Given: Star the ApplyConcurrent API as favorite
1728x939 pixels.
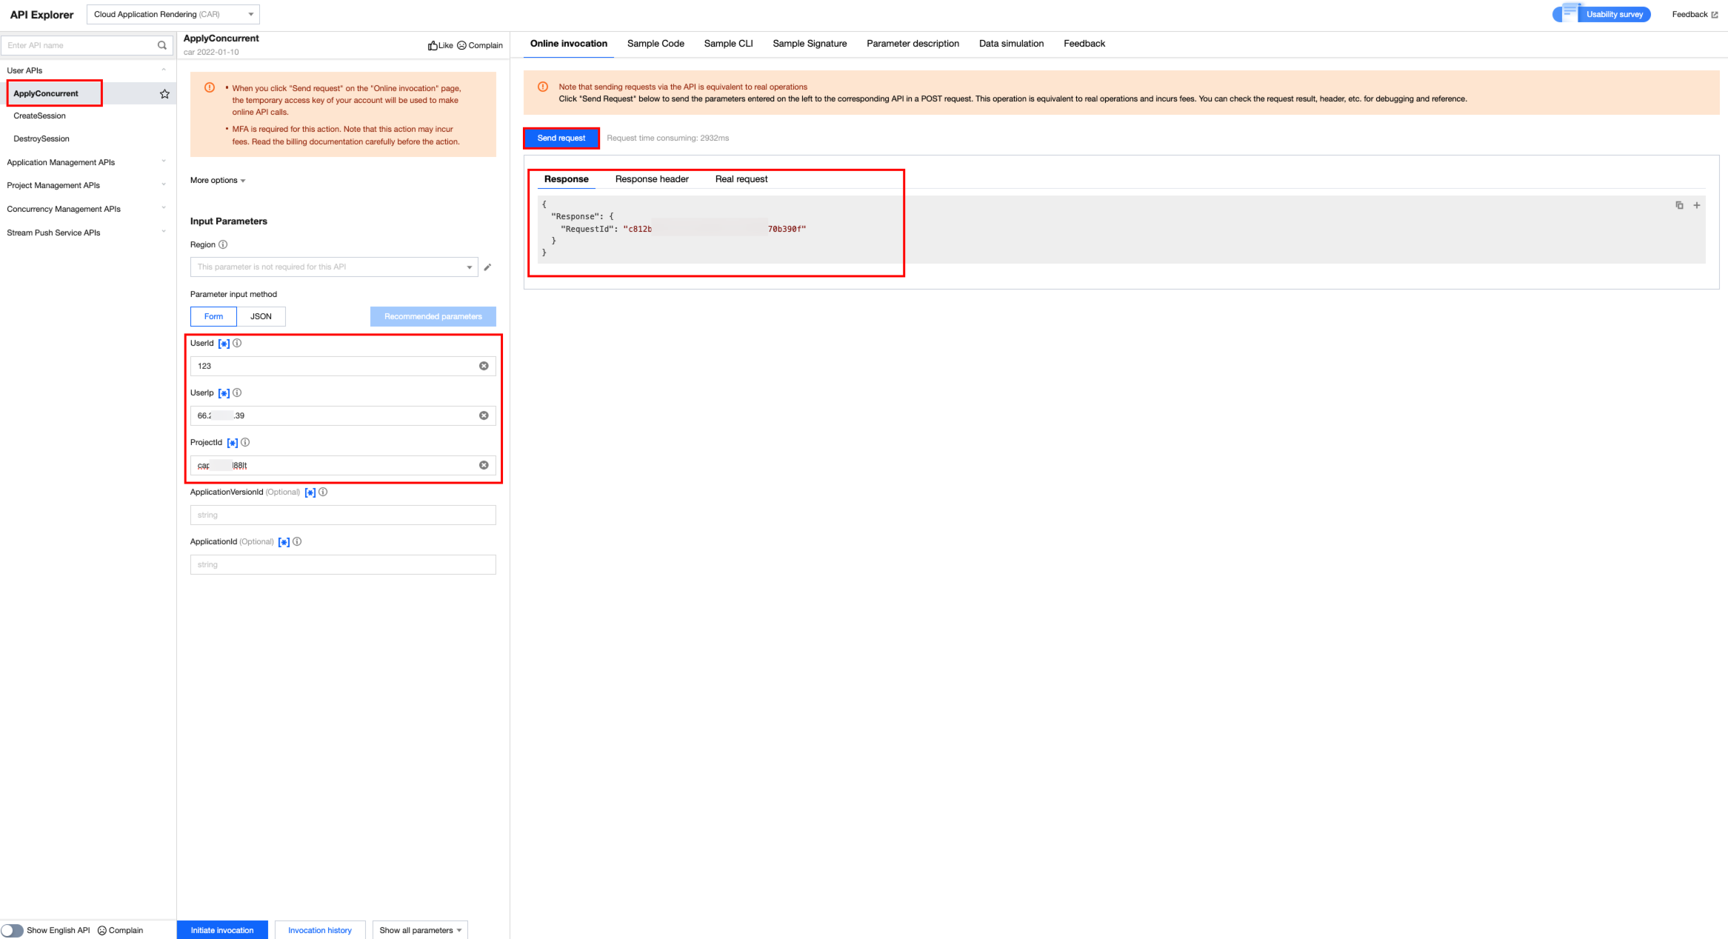Looking at the screenshot, I should click(x=164, y=94).
